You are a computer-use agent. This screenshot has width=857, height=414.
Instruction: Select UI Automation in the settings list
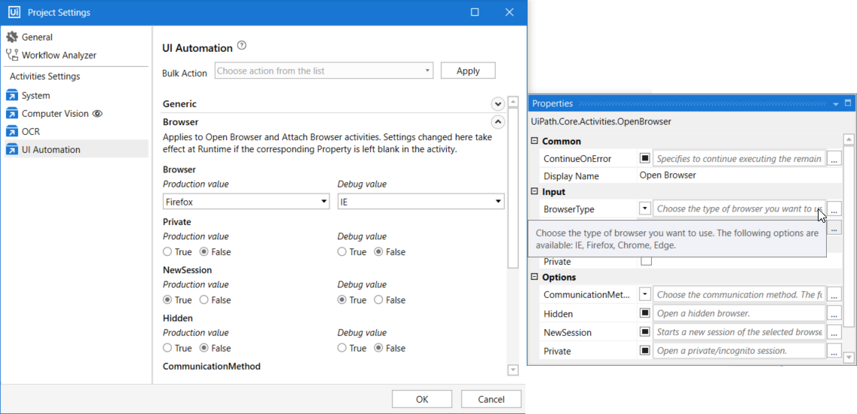[x=51, y=150]
